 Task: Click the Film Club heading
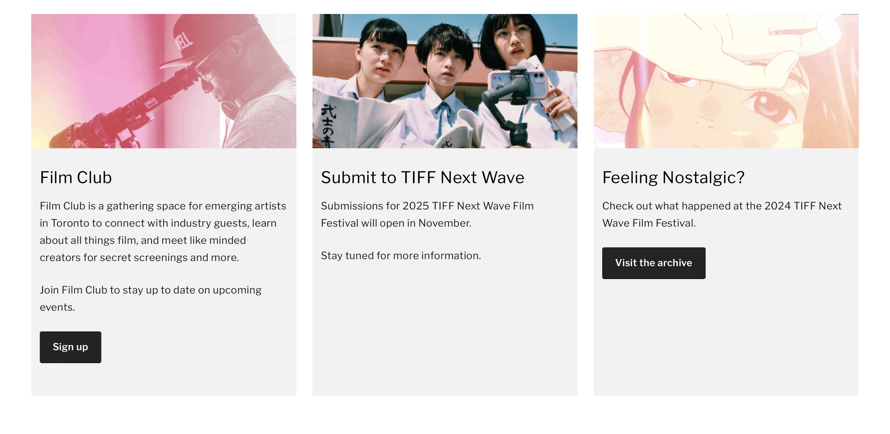[76, 178]
